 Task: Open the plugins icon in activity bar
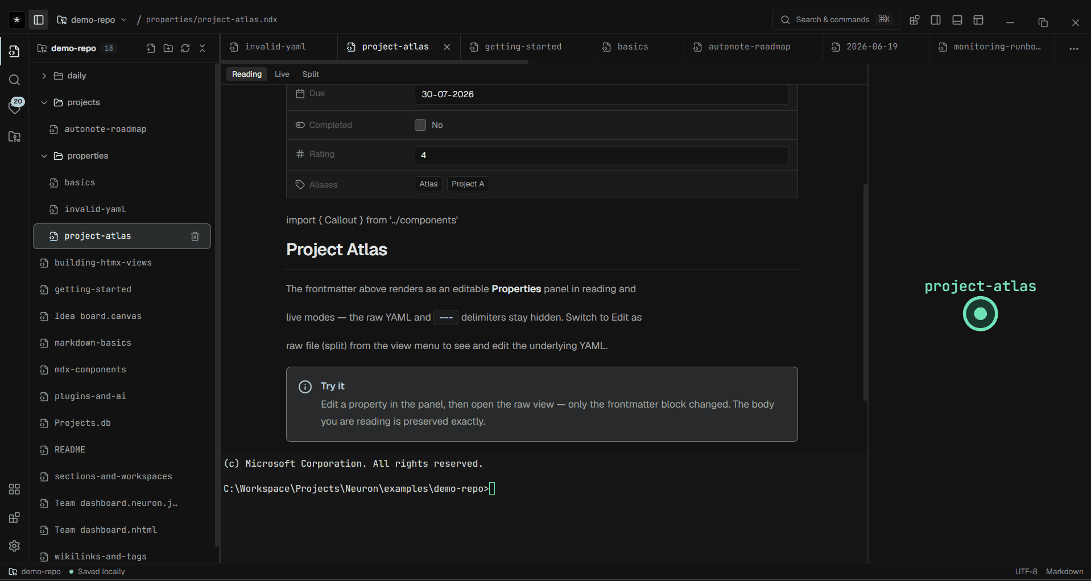15,518
